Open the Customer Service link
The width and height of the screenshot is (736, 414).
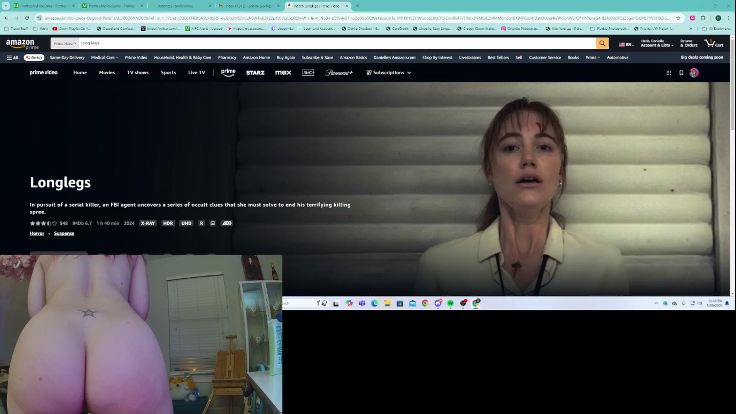545,58
